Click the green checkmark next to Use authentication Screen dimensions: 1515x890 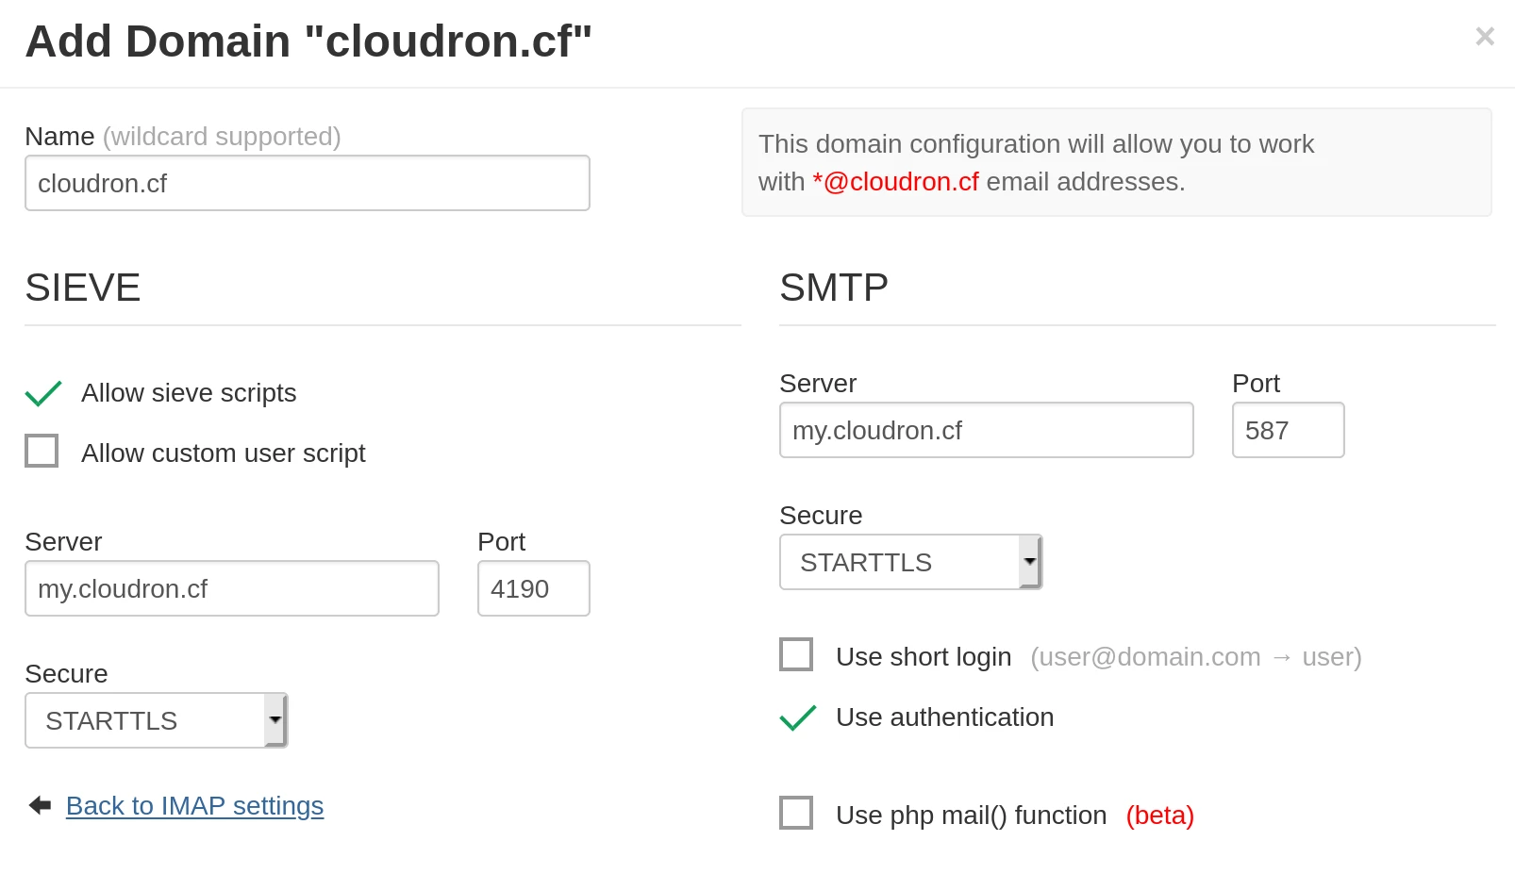(797, 717)
